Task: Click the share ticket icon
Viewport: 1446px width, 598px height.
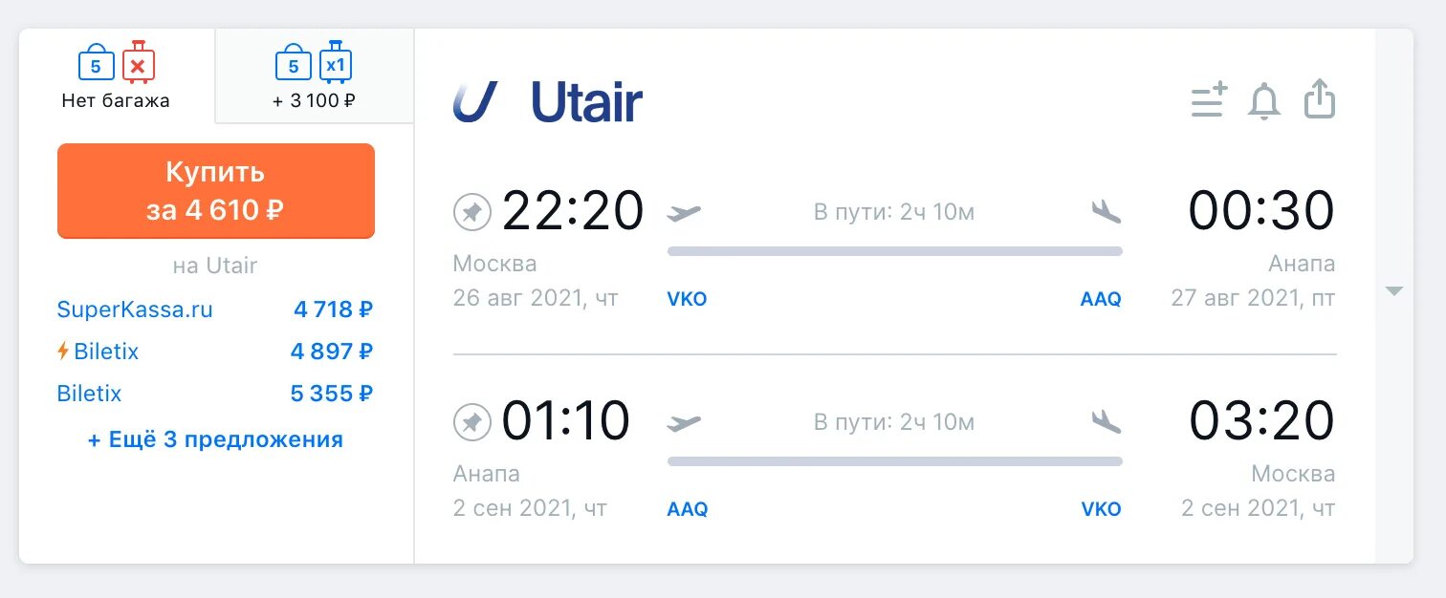Action: [1320, 99]
